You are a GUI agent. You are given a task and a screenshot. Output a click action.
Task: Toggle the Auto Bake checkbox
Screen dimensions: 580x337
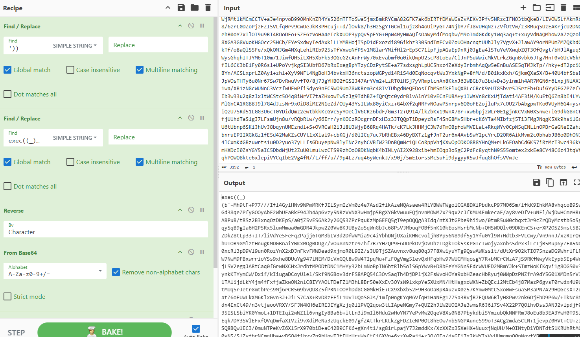[x=196, y=328]
